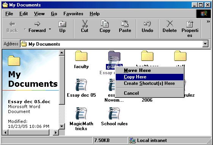Click the Forward toolbar arrow
This screenshot has height=145, width=213.
(x=37, y=24)
